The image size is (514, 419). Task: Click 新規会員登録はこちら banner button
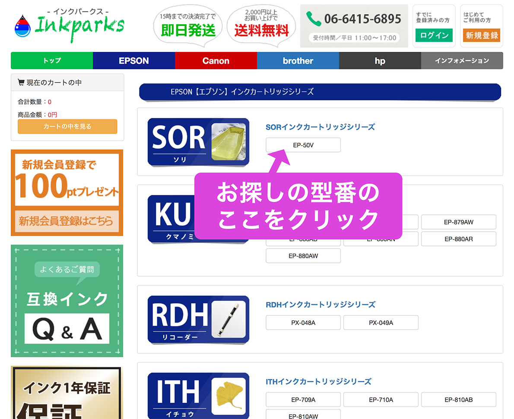tap(67, 221)
